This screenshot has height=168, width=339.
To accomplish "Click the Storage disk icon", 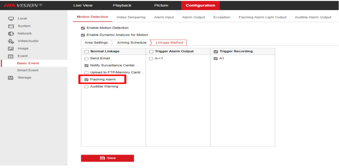I will (11, 78).
